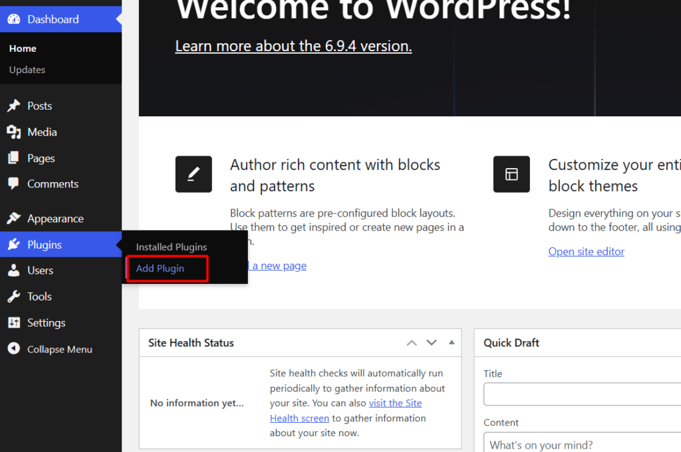The image size is (681, 452).
Task: Click the Site Health Status heading
Action: [191, 343]
